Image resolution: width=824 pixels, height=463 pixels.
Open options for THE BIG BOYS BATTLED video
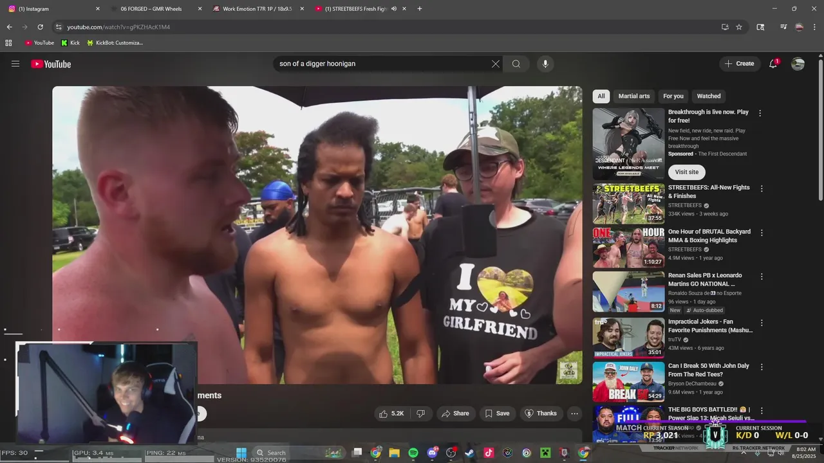tap(762, 410)
